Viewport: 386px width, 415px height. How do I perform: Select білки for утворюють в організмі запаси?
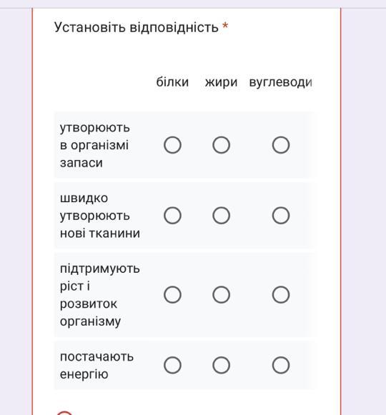[x=172, y=145]
